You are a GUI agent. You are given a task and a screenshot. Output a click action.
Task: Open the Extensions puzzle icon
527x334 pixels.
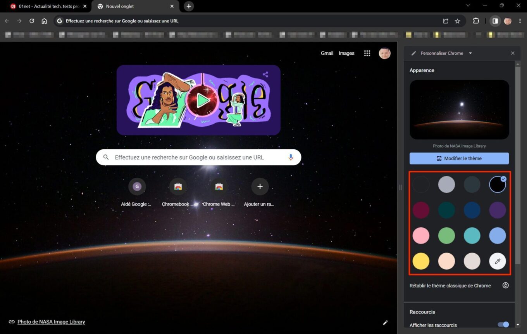click(476, 21)
